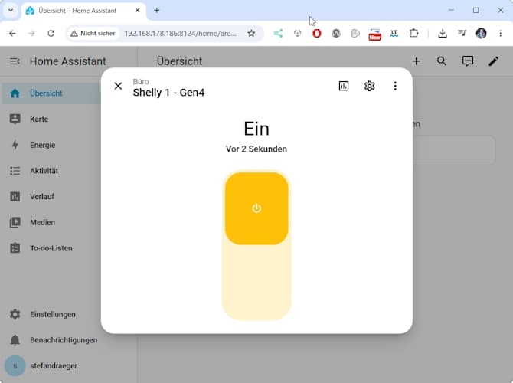The width and height of the screenshot is (513, 383).
Task: Toggle the Shelly switch power button
Action: pyautogui.click(x=256, y=208)
